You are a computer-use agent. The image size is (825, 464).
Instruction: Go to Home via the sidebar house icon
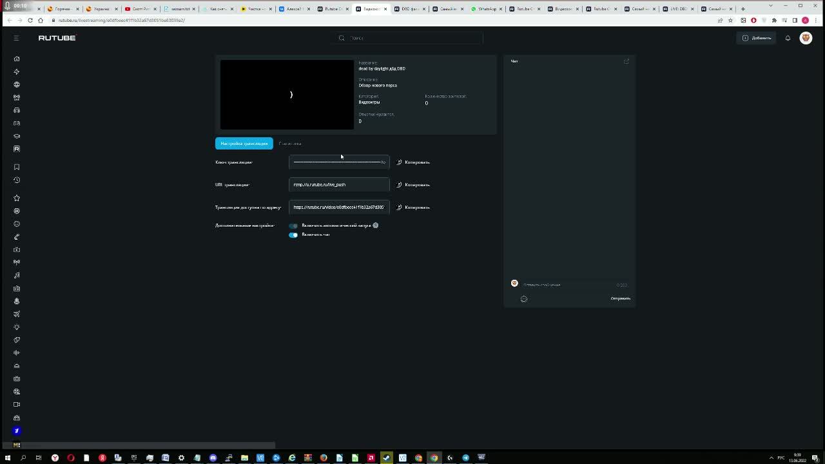click(17, 59)
